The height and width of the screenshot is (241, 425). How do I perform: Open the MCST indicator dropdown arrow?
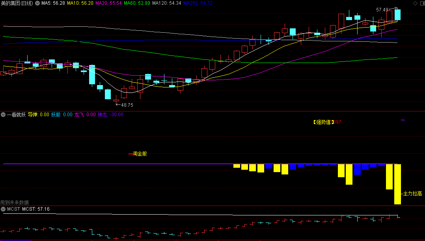pos(3,209)
